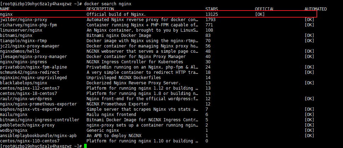Select pebbletech/nginx-proxy image name

[27, 125]
